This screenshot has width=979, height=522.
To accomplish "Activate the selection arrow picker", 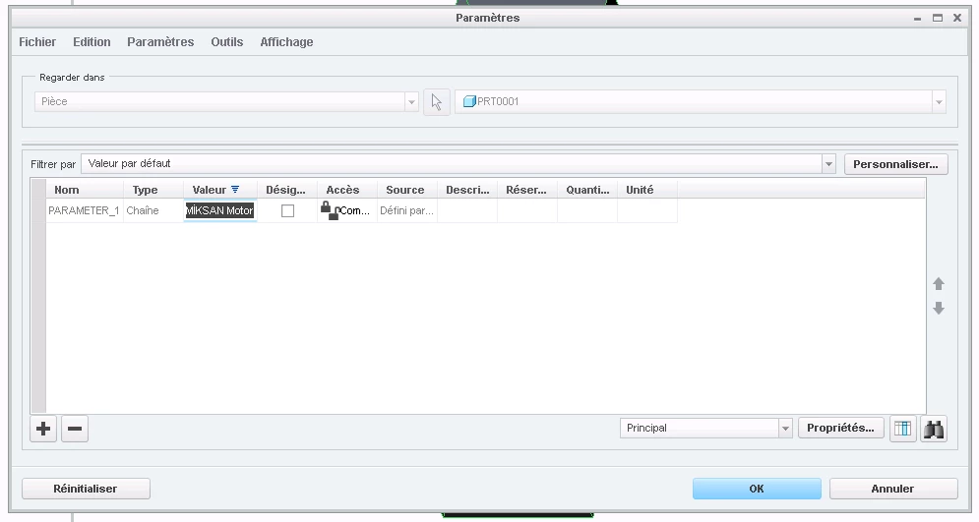I will click(x=437, y=101).
